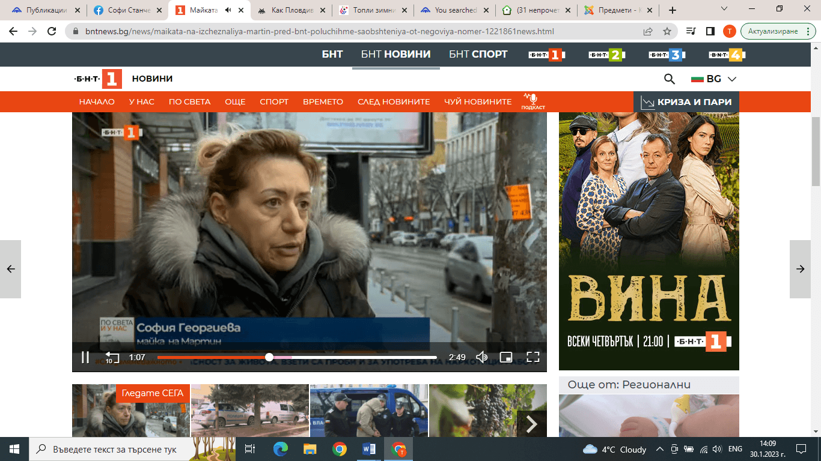The image size is (821, 461).
Task: Go to next article right arrow
Action: click(x=800, y=269)
